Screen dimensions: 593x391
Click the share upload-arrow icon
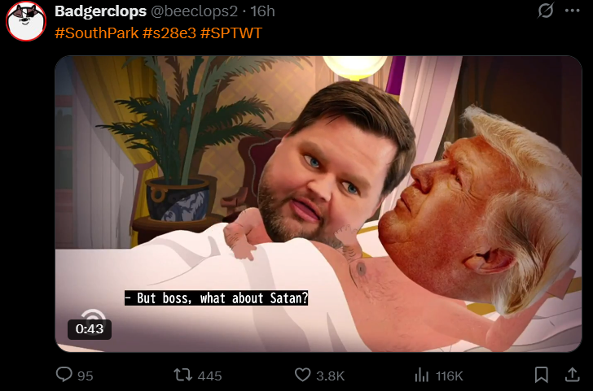[572, 375]
